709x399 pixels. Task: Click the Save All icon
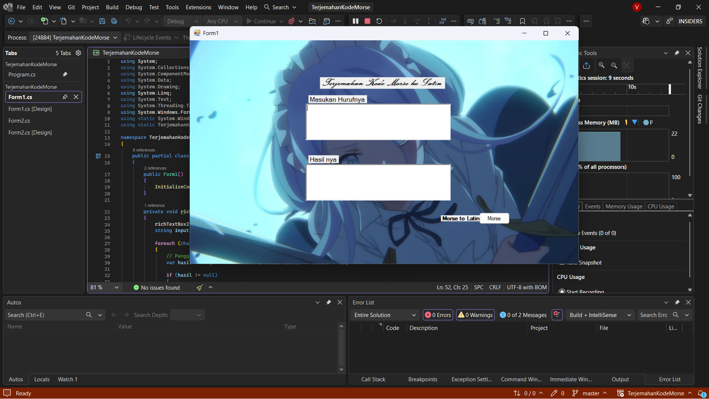coord(114,21)
